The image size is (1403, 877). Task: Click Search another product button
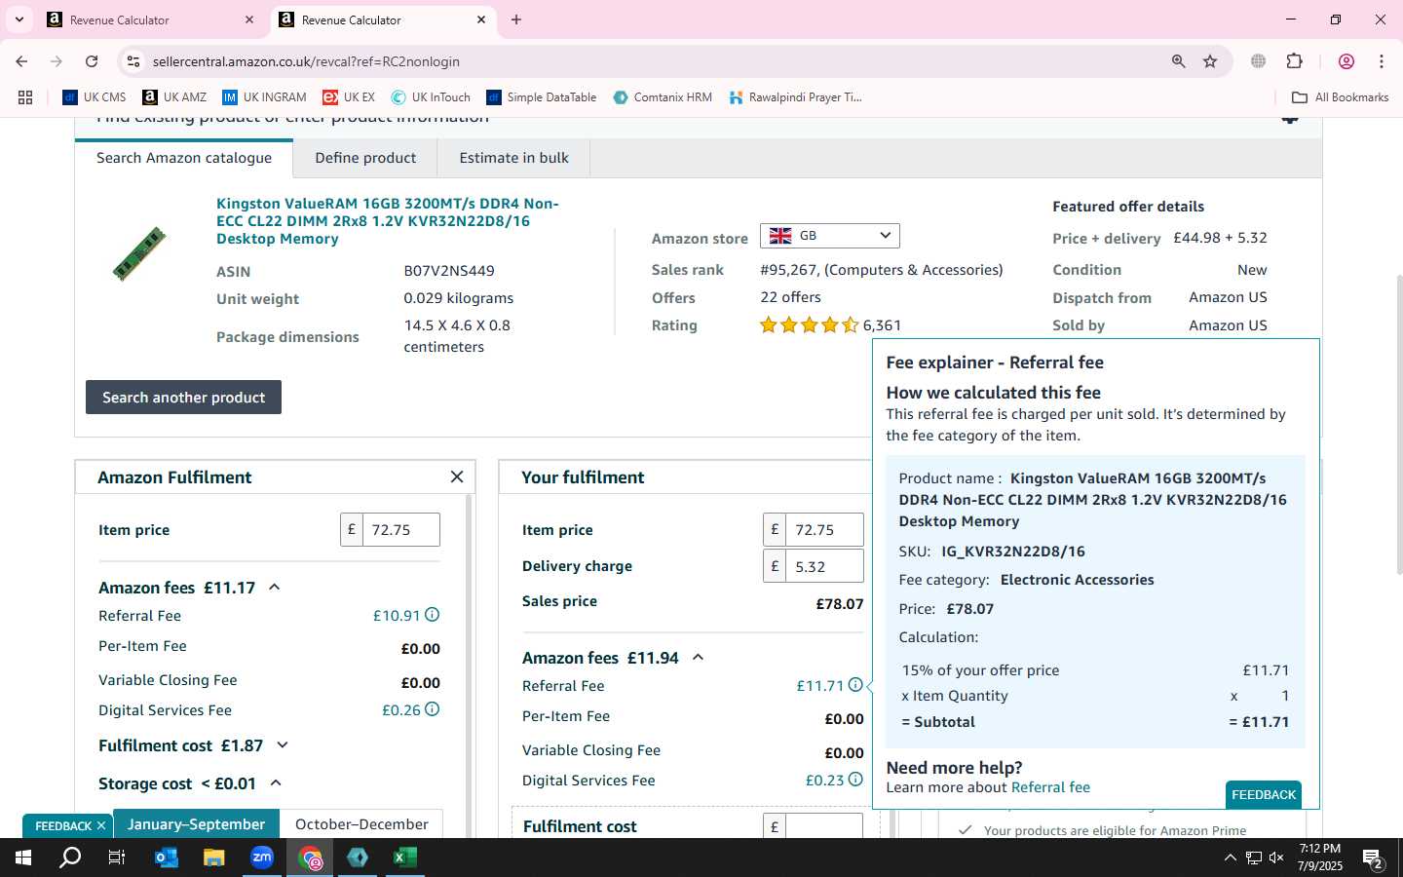(x=183, y=398)
